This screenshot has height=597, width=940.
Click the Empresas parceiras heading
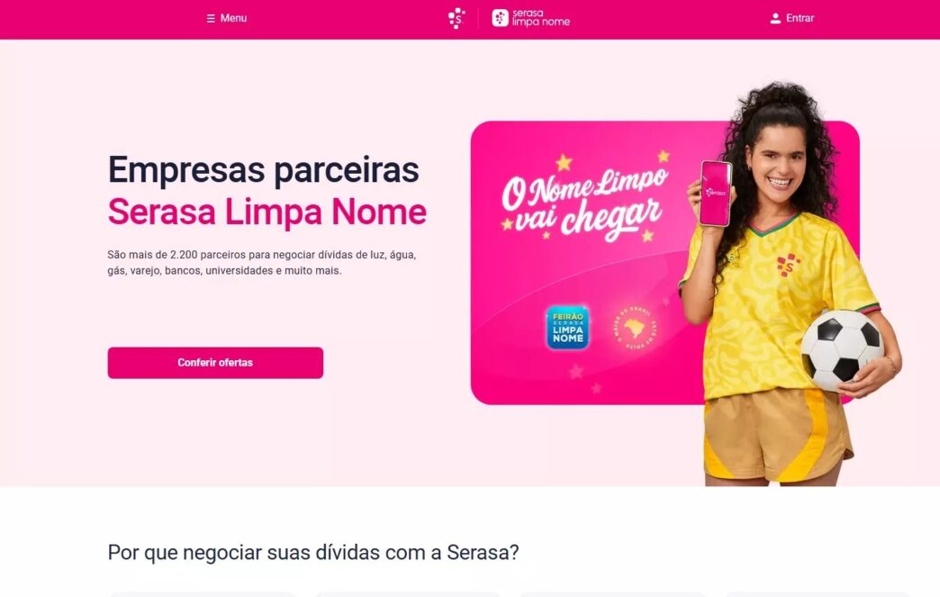click(x=263, y=169)
